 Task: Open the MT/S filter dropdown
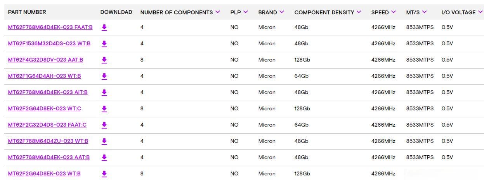point(424,12)
